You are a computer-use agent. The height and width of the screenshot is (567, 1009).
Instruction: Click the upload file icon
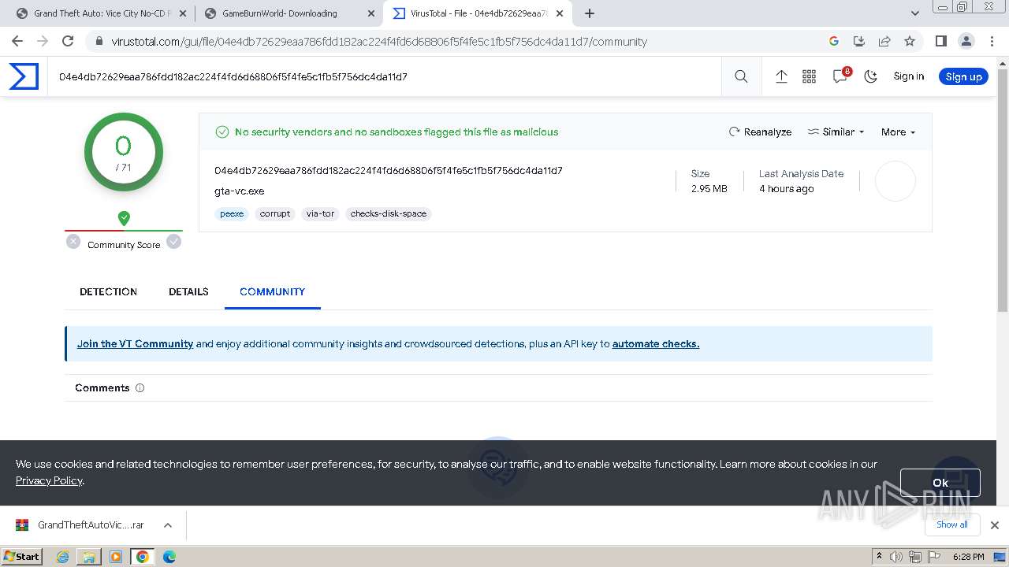point(781,76)
